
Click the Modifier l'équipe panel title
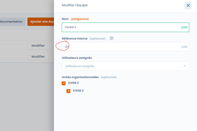(75, 5)
